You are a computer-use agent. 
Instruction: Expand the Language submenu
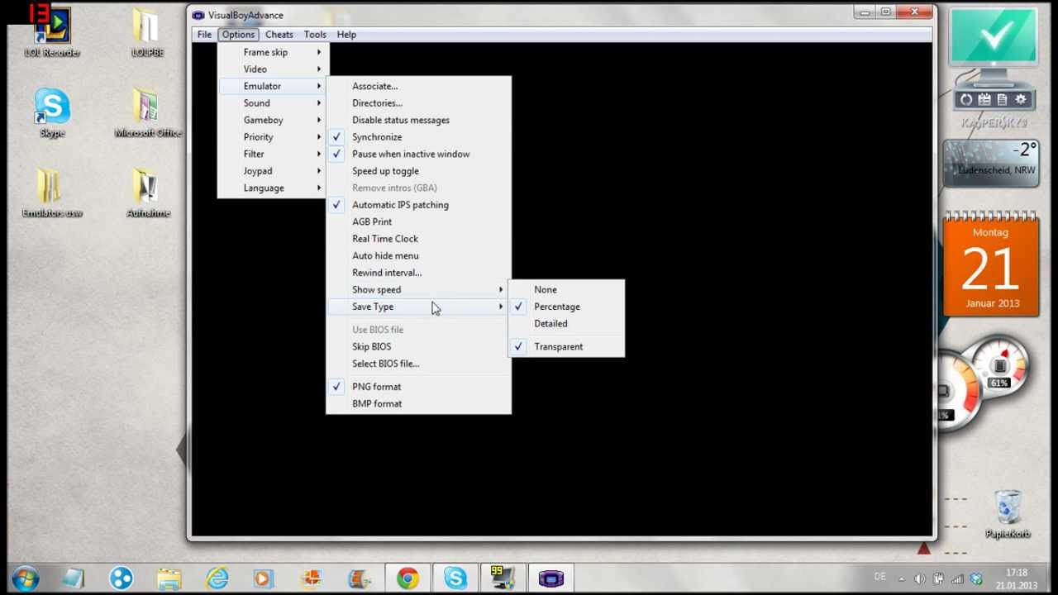(x=273, y=188)
